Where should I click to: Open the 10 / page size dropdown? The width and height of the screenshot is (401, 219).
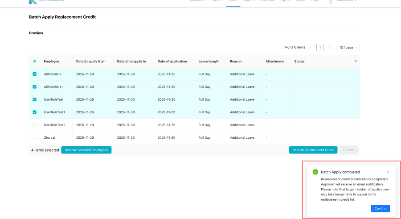[348, 47]
